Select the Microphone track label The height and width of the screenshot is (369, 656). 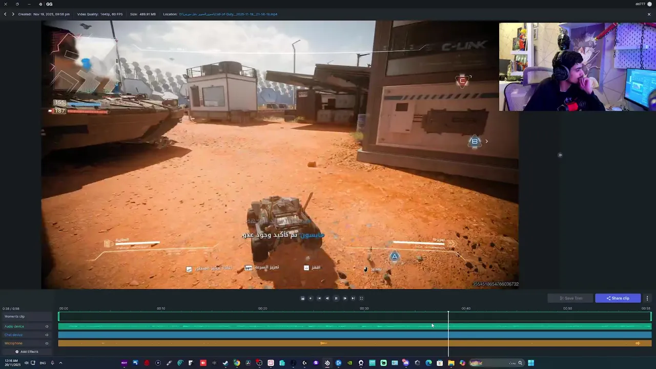click(x=13, y=343)
